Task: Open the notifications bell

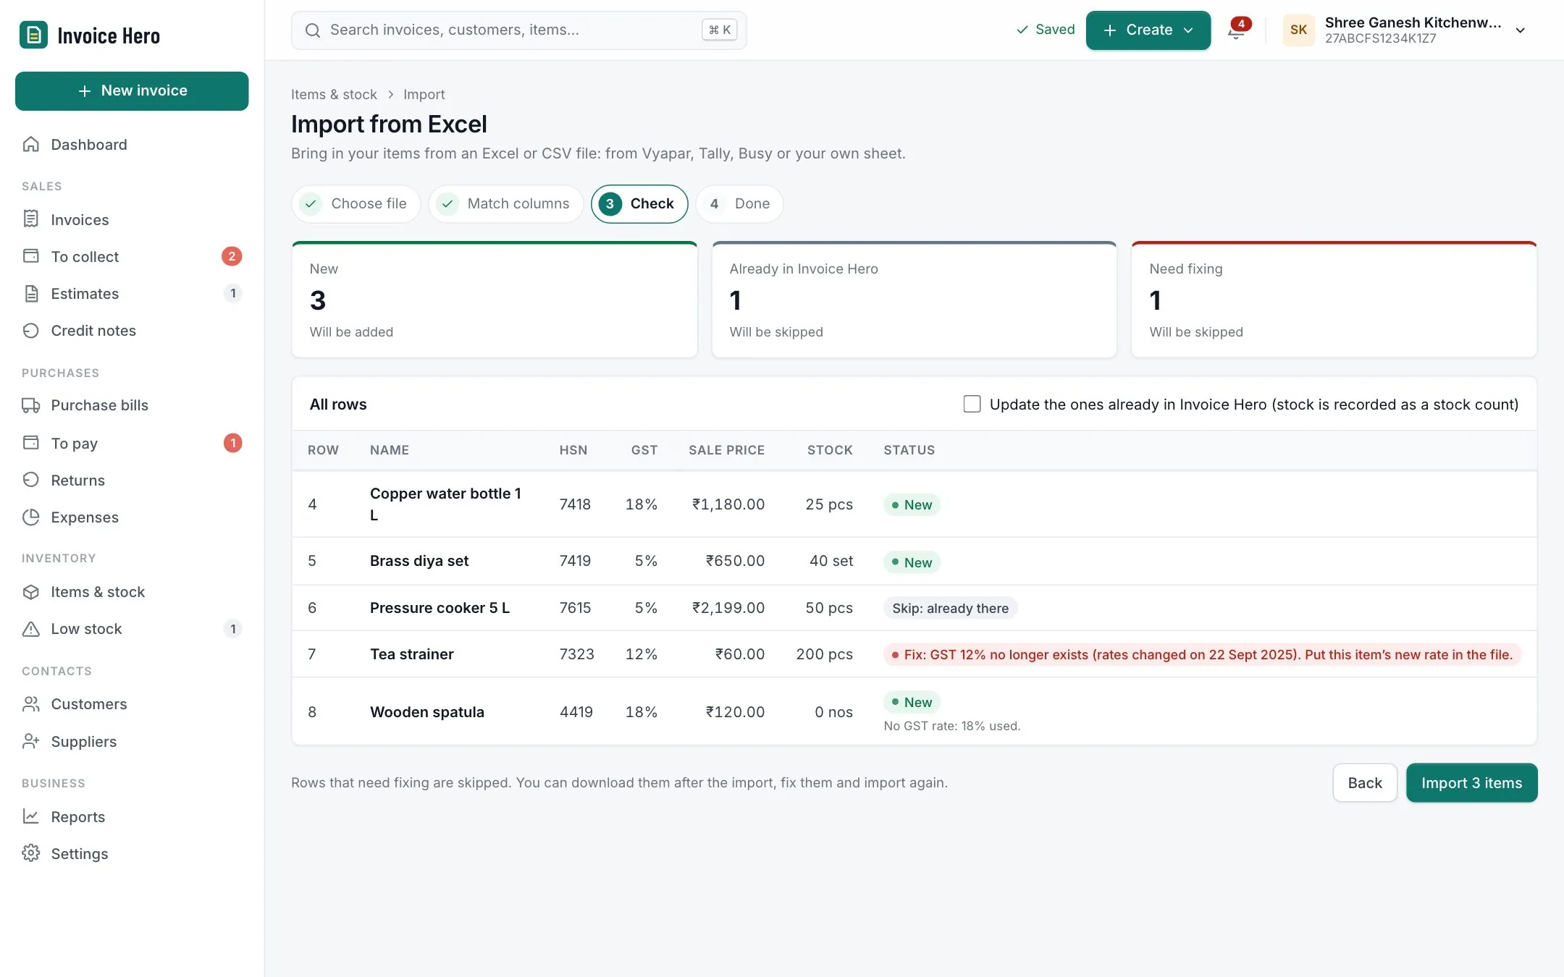Action: pos(1237,30)
